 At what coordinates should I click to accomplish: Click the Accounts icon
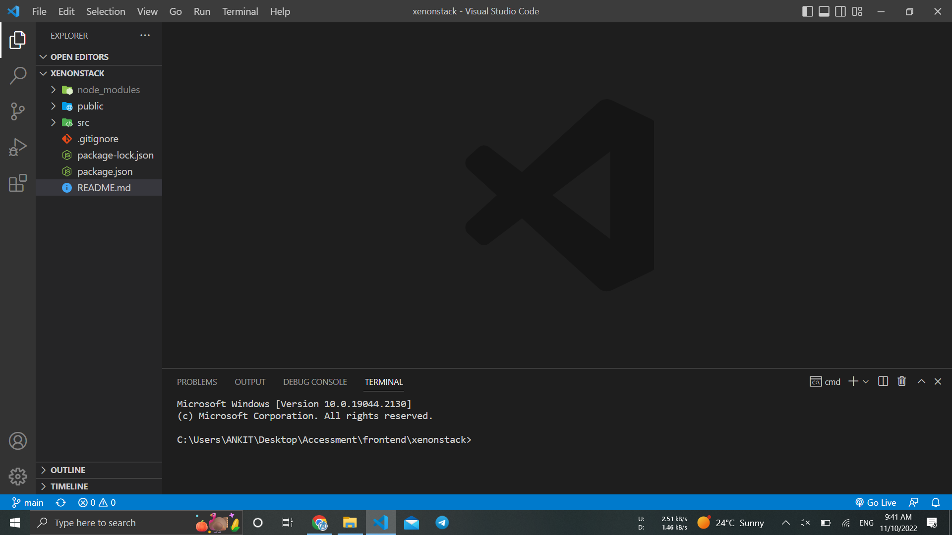click(x=18, y=440)
